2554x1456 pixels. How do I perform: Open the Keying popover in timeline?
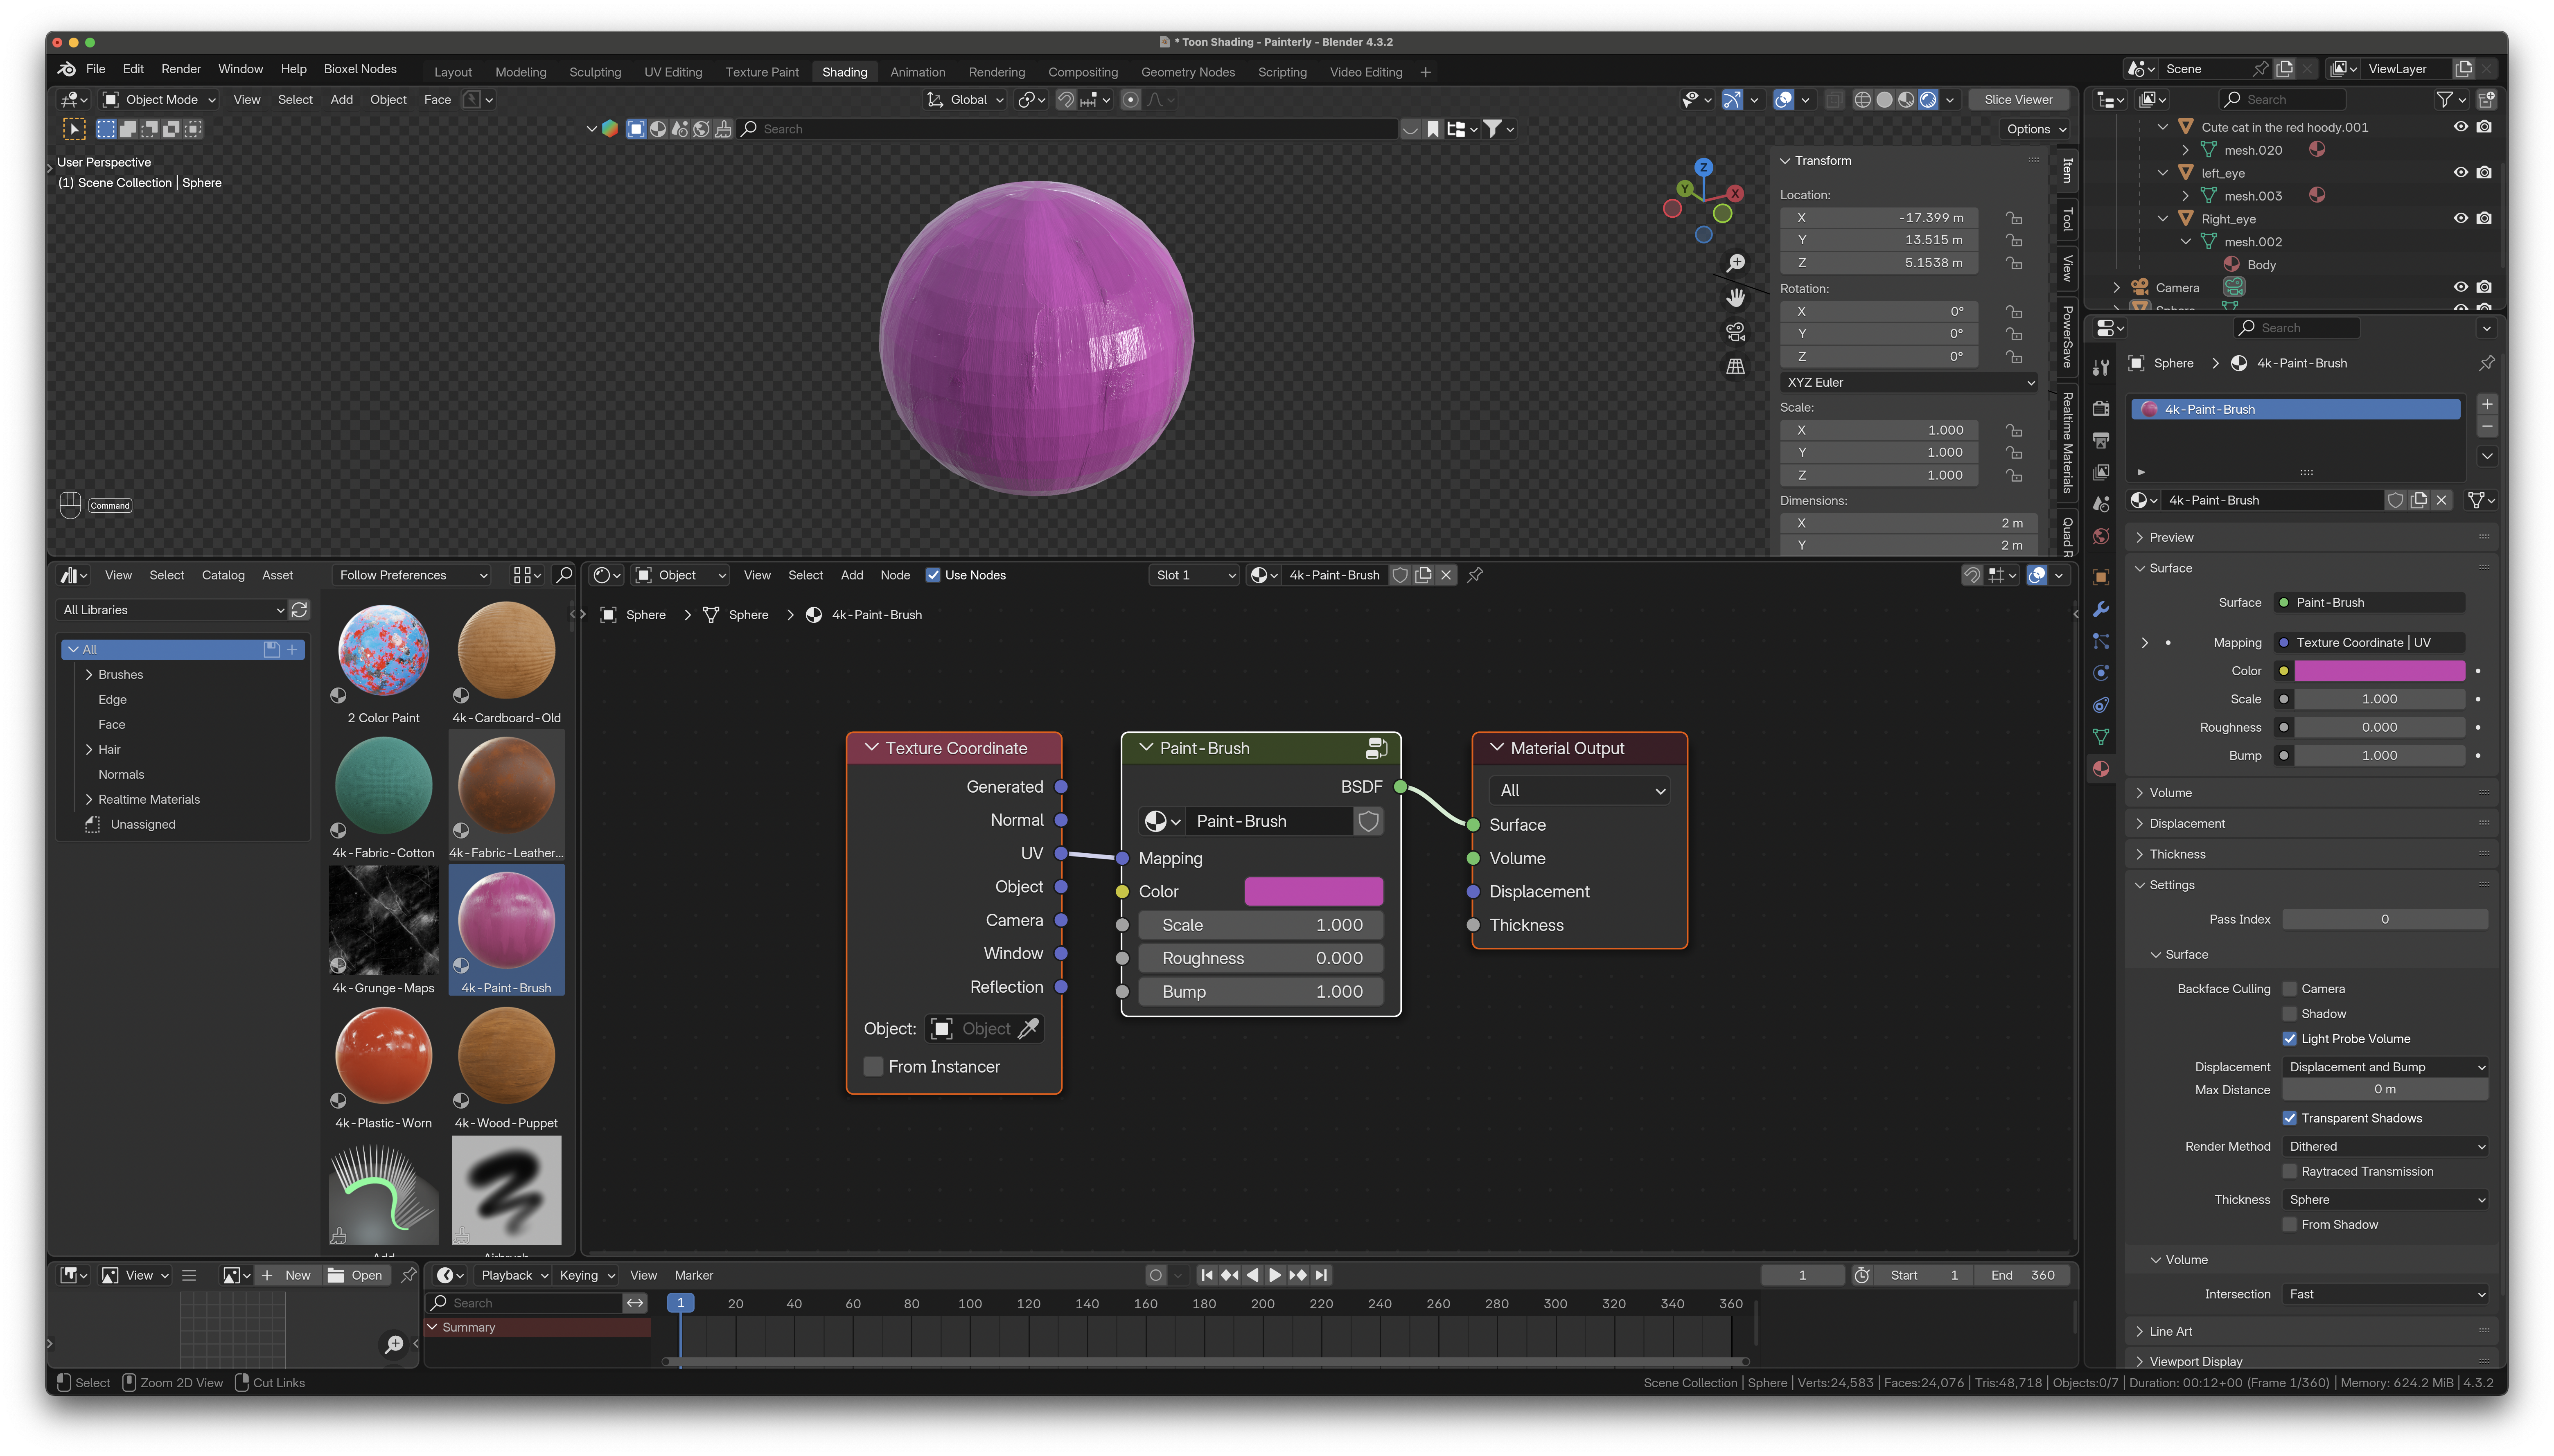pyautogui.click(x=587, y=1275)
